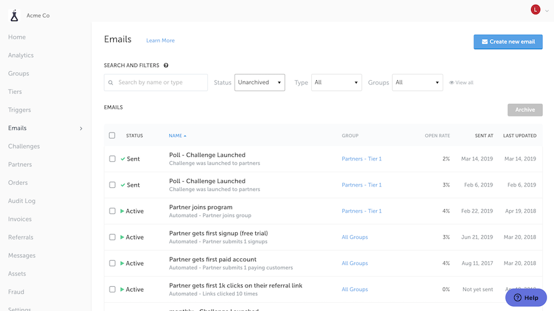Click the Create new email button
This screenshot has height=311, width=554.
(508, 42)
